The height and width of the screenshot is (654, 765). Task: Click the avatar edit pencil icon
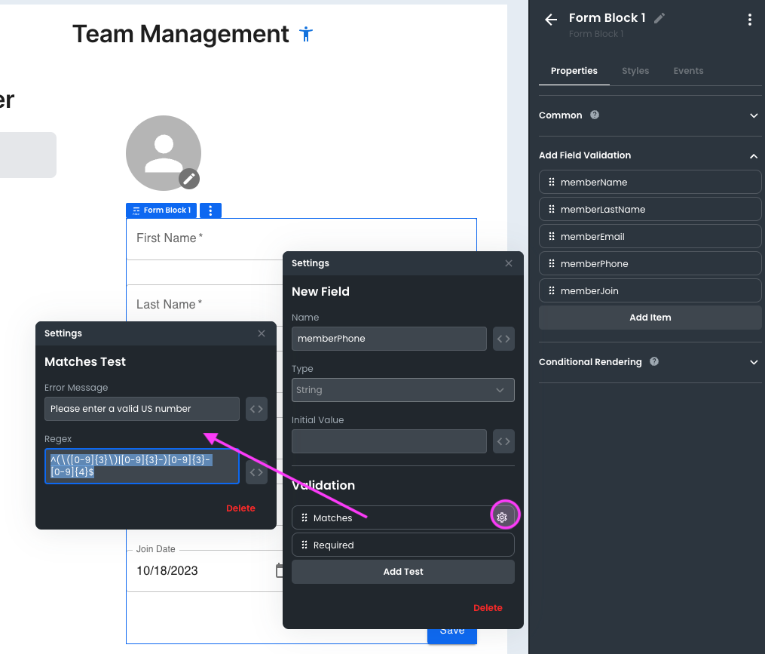click(x=189, y=179)
